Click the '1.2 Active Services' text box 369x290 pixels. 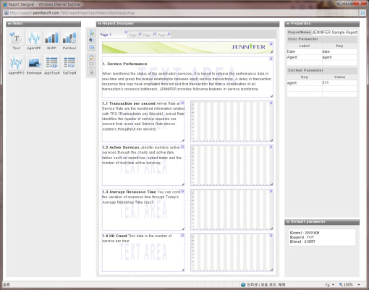143,165
